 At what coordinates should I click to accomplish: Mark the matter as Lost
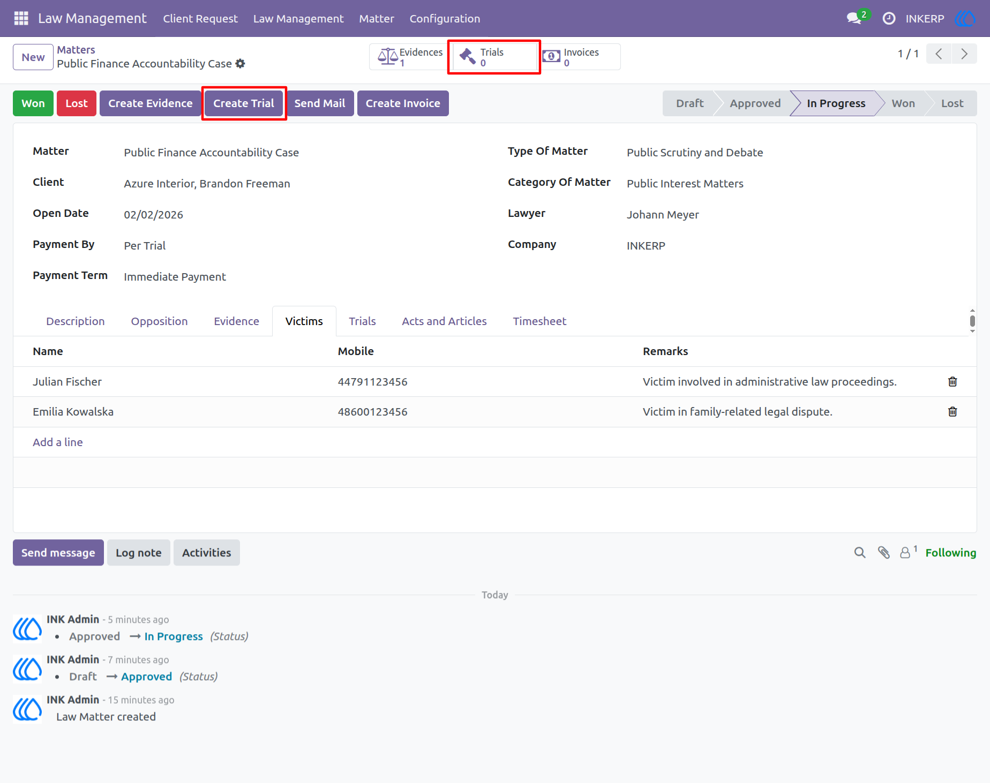(77, 103)
